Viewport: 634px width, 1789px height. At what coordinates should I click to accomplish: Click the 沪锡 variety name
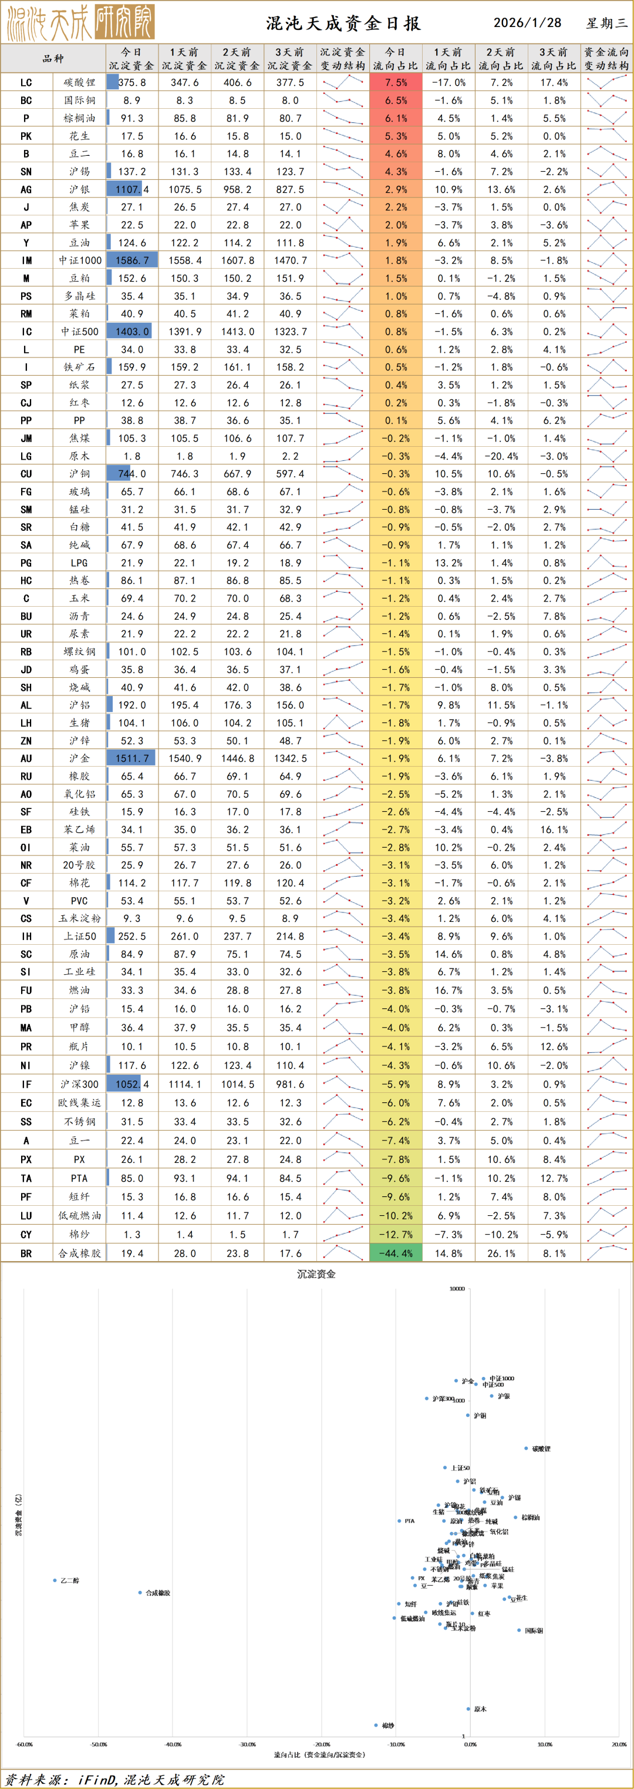pos(79,172)
